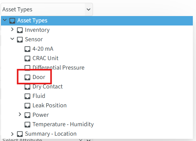Select the Dry Contact sensor type
Image resolution: width=196 pixels, height=141 pixels.
point(48,87)
